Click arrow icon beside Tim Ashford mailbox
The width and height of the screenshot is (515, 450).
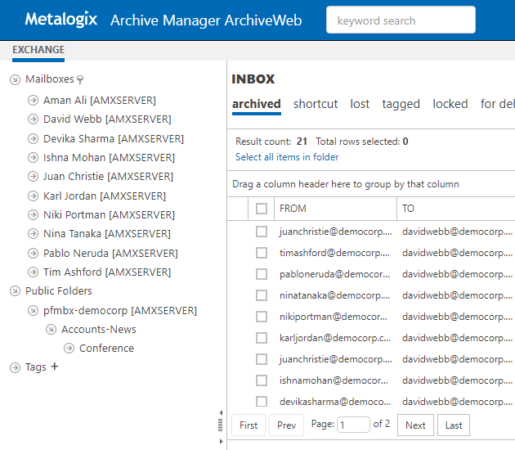click(x=33, y=272)
